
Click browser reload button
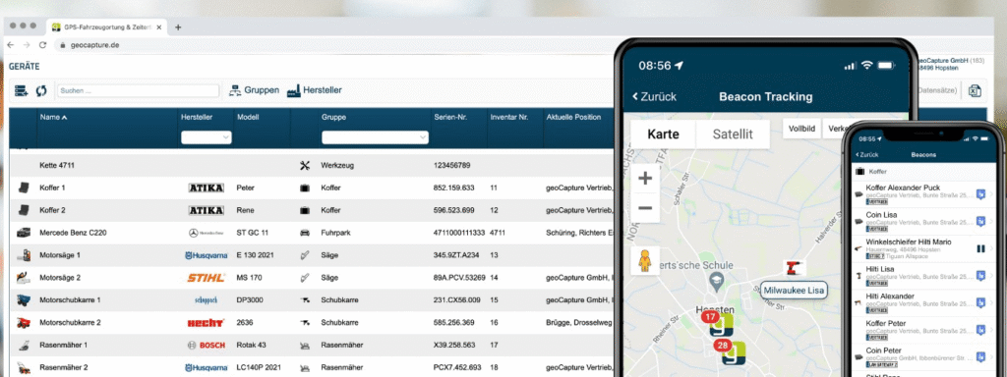click(x=42, y=45)
